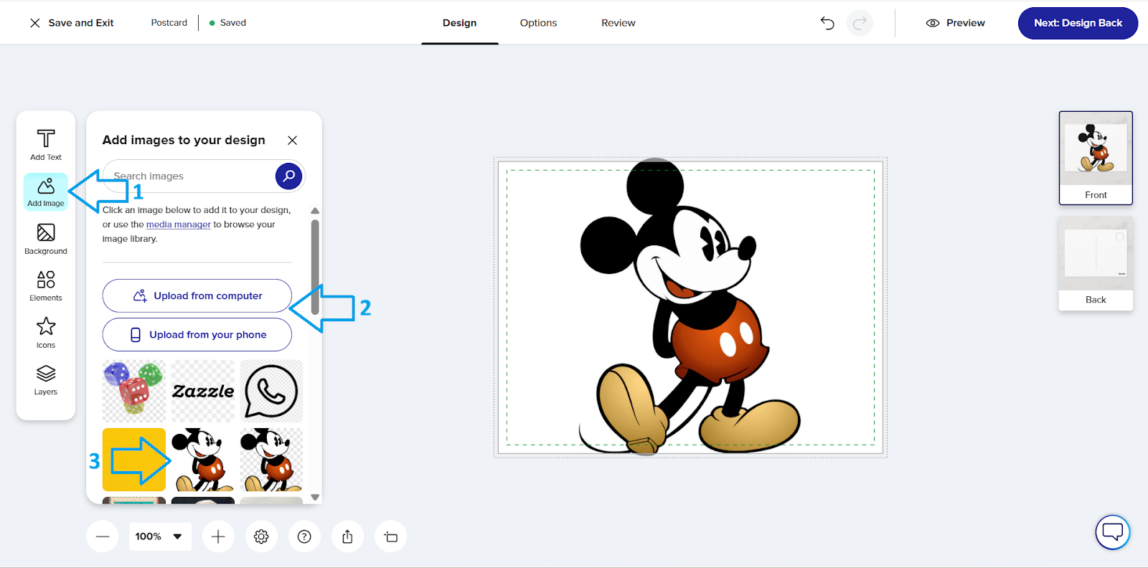Open the Icons panel
The height and width of the screenshot is (568, 1148).
click(46, 333)
